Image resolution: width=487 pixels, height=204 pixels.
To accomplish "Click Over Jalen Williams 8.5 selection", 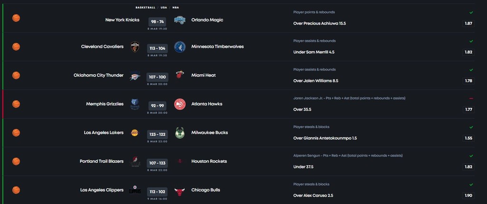I will click(x=316, y=81).
